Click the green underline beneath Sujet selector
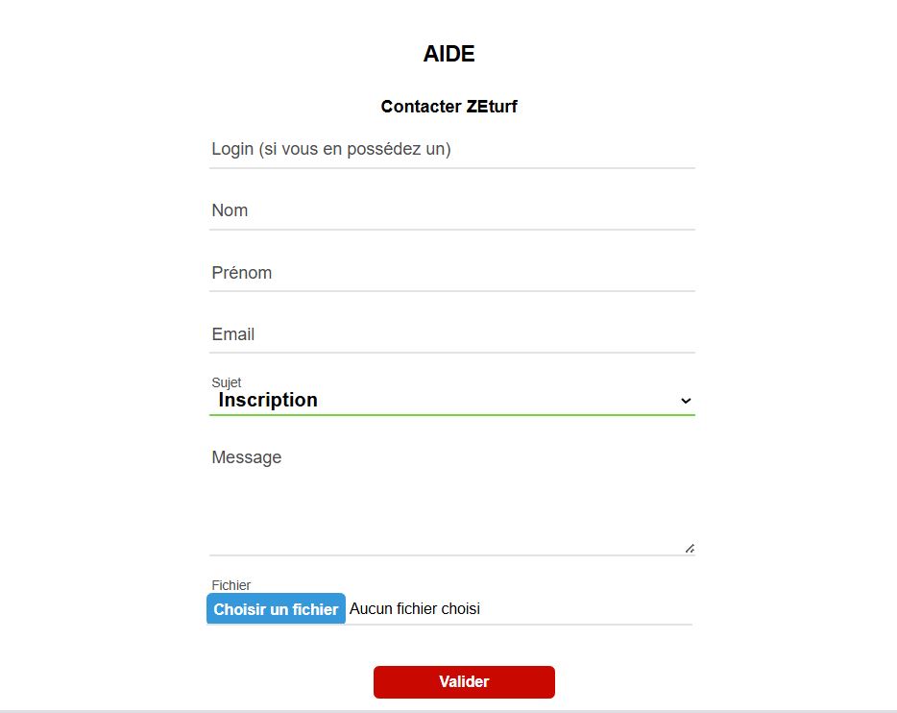 tap(452, 414)
